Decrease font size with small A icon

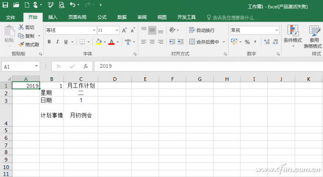[133, 30]
